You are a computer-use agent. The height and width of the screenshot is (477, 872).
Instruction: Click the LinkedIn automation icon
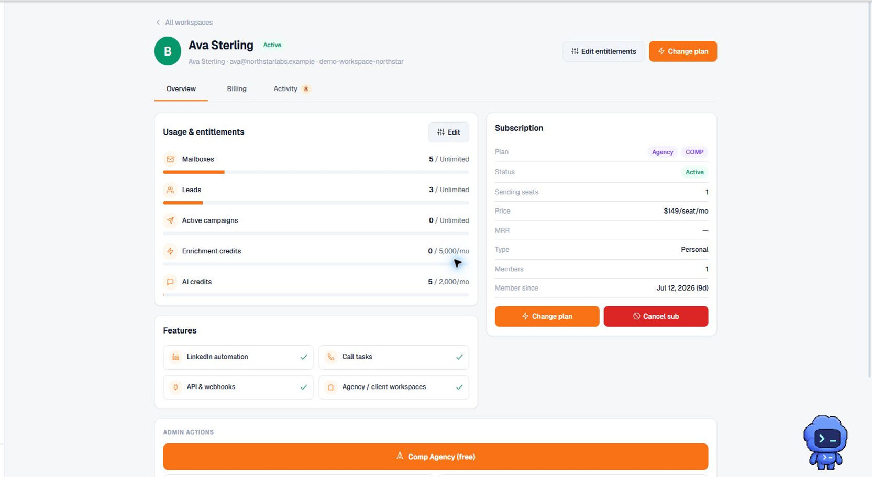175,357
